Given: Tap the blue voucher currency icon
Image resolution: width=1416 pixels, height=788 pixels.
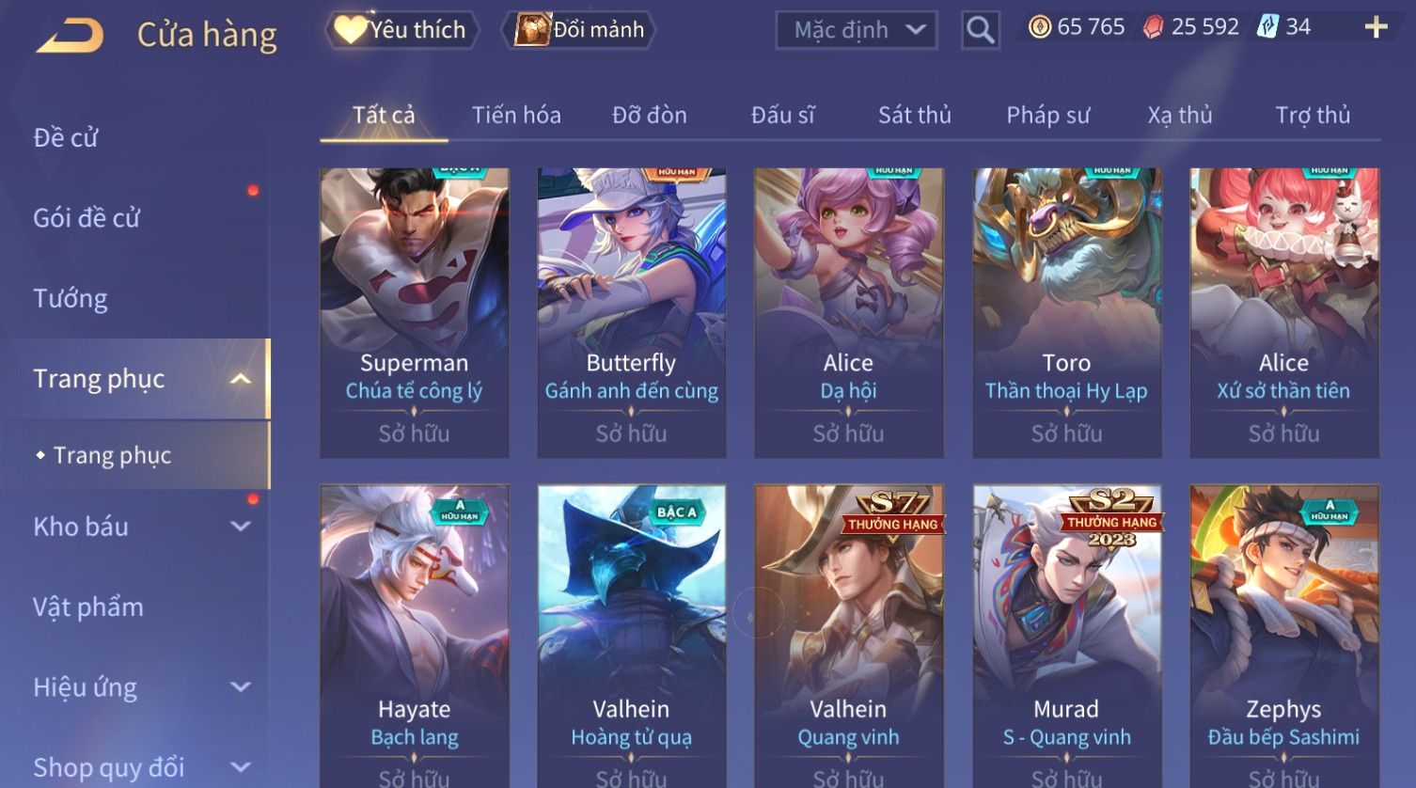Looking at the screenshot, I should pos(1267,27).
